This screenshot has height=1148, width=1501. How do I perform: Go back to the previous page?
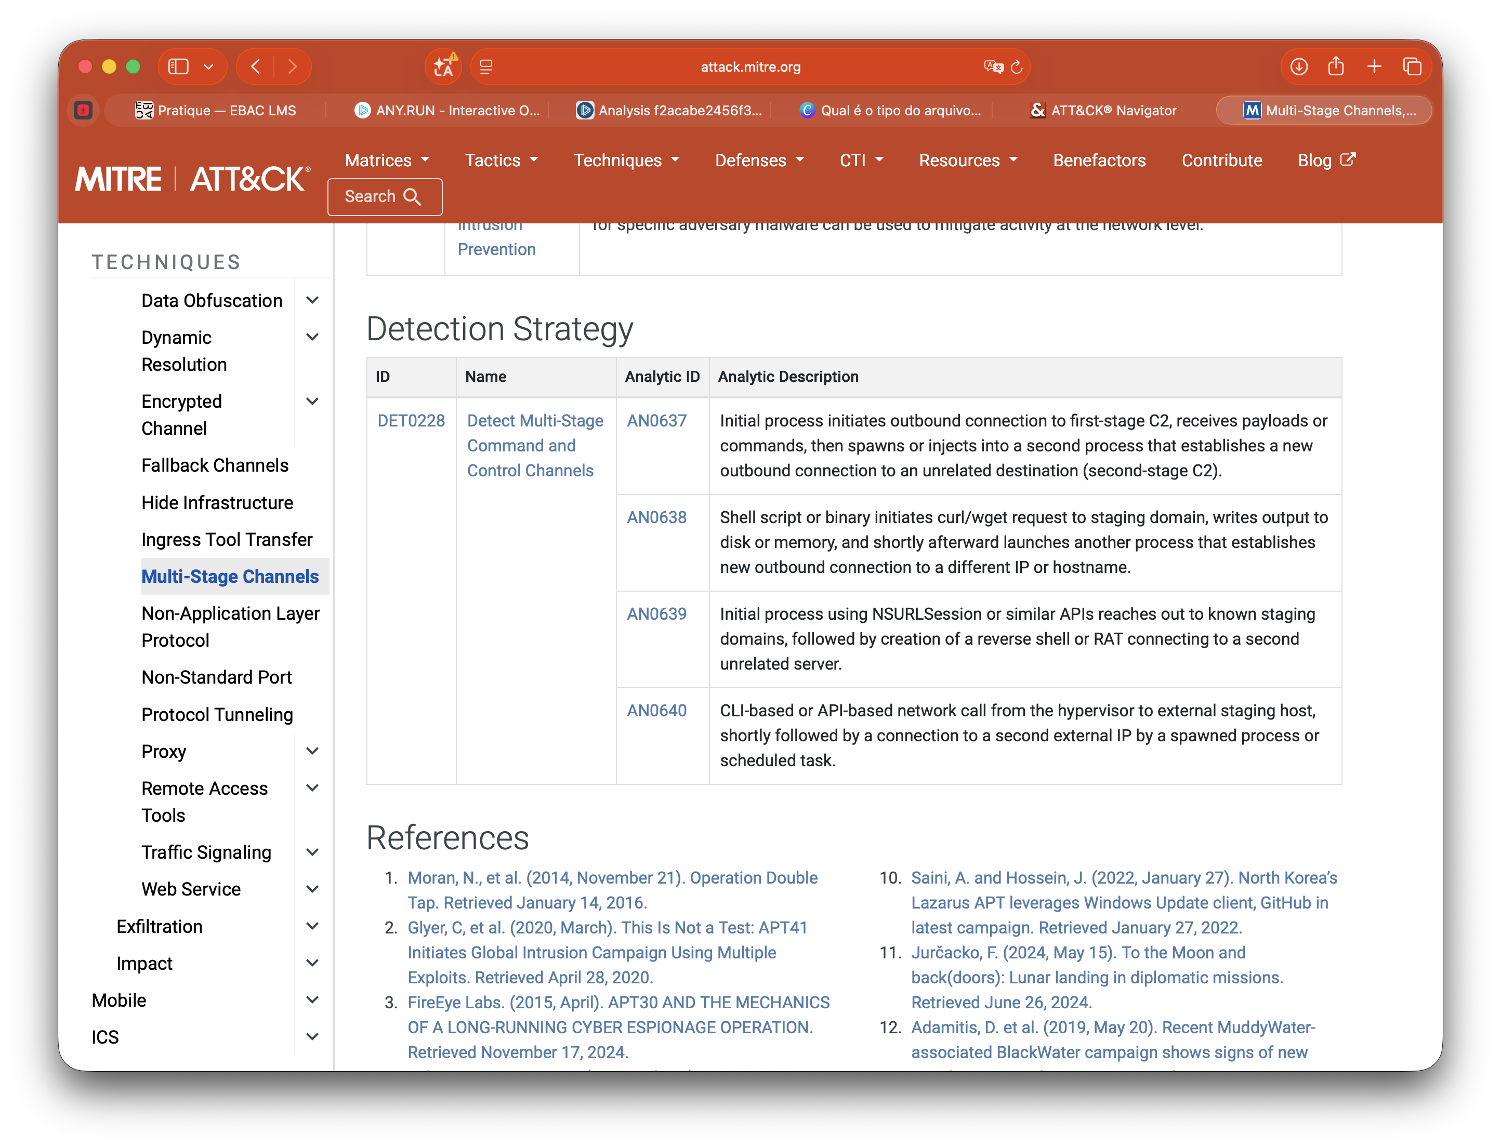pyautogui.click(x=256, y=66)
